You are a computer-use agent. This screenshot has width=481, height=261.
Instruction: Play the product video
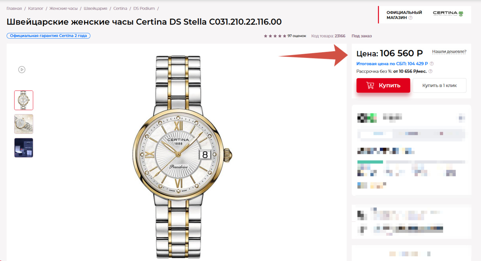[22, 70]
